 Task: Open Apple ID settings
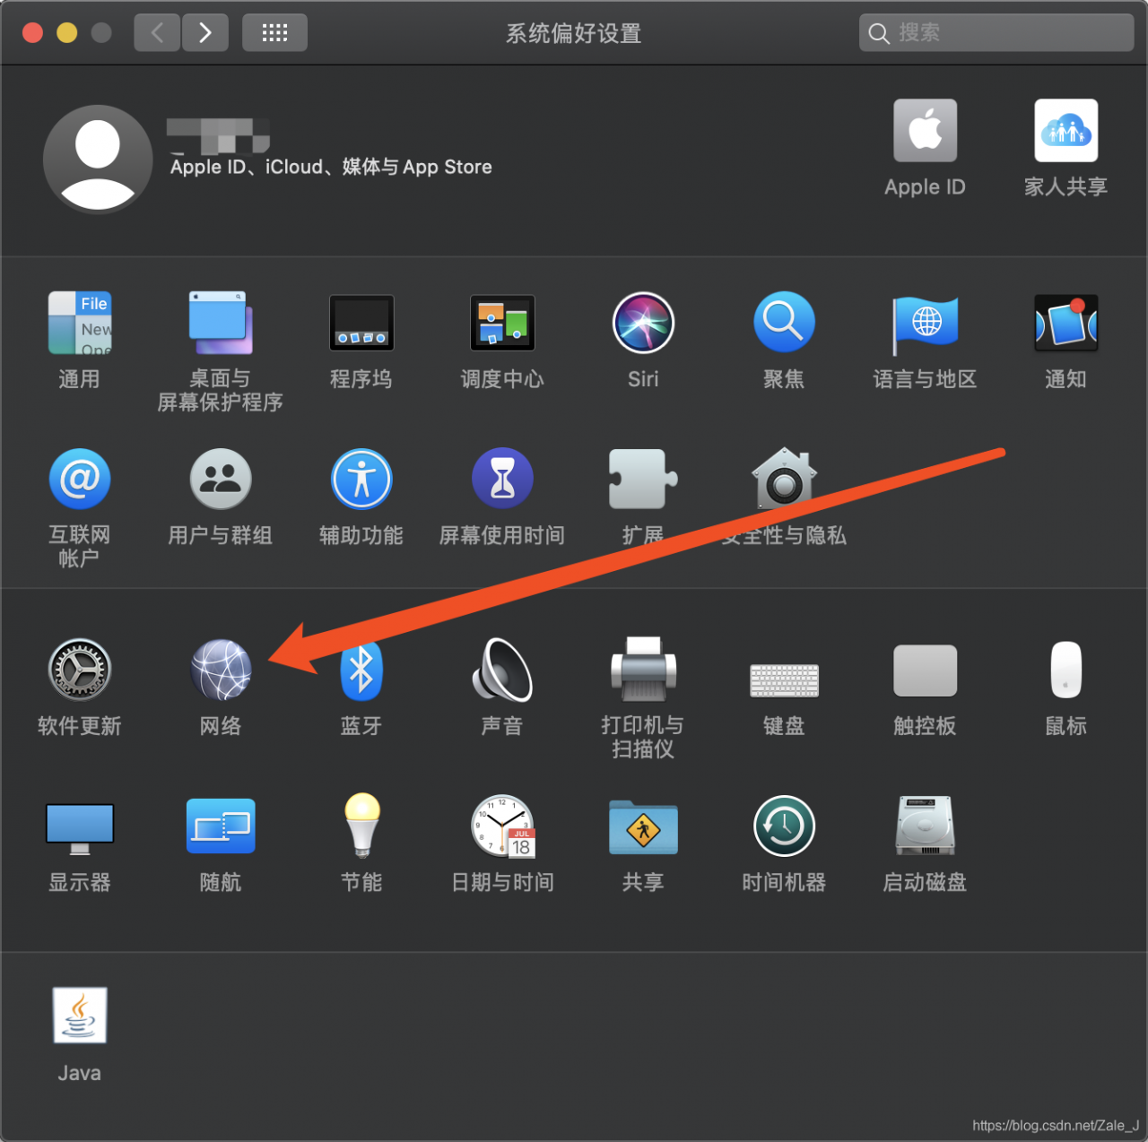[x=925, y=130]
